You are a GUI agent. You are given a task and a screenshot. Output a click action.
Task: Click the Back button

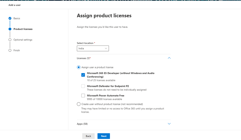point(88,136)
